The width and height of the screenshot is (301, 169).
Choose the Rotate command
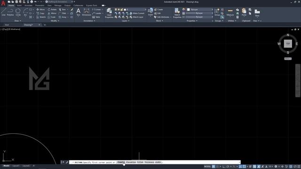[x=52, y=9]
